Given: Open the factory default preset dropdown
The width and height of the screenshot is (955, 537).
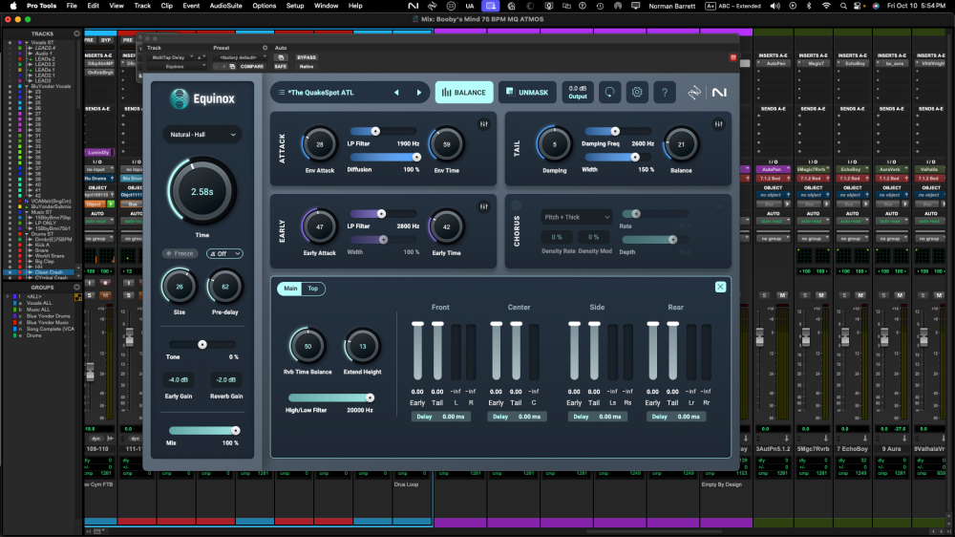Looking at the screenshot, I should coord(240,57).
